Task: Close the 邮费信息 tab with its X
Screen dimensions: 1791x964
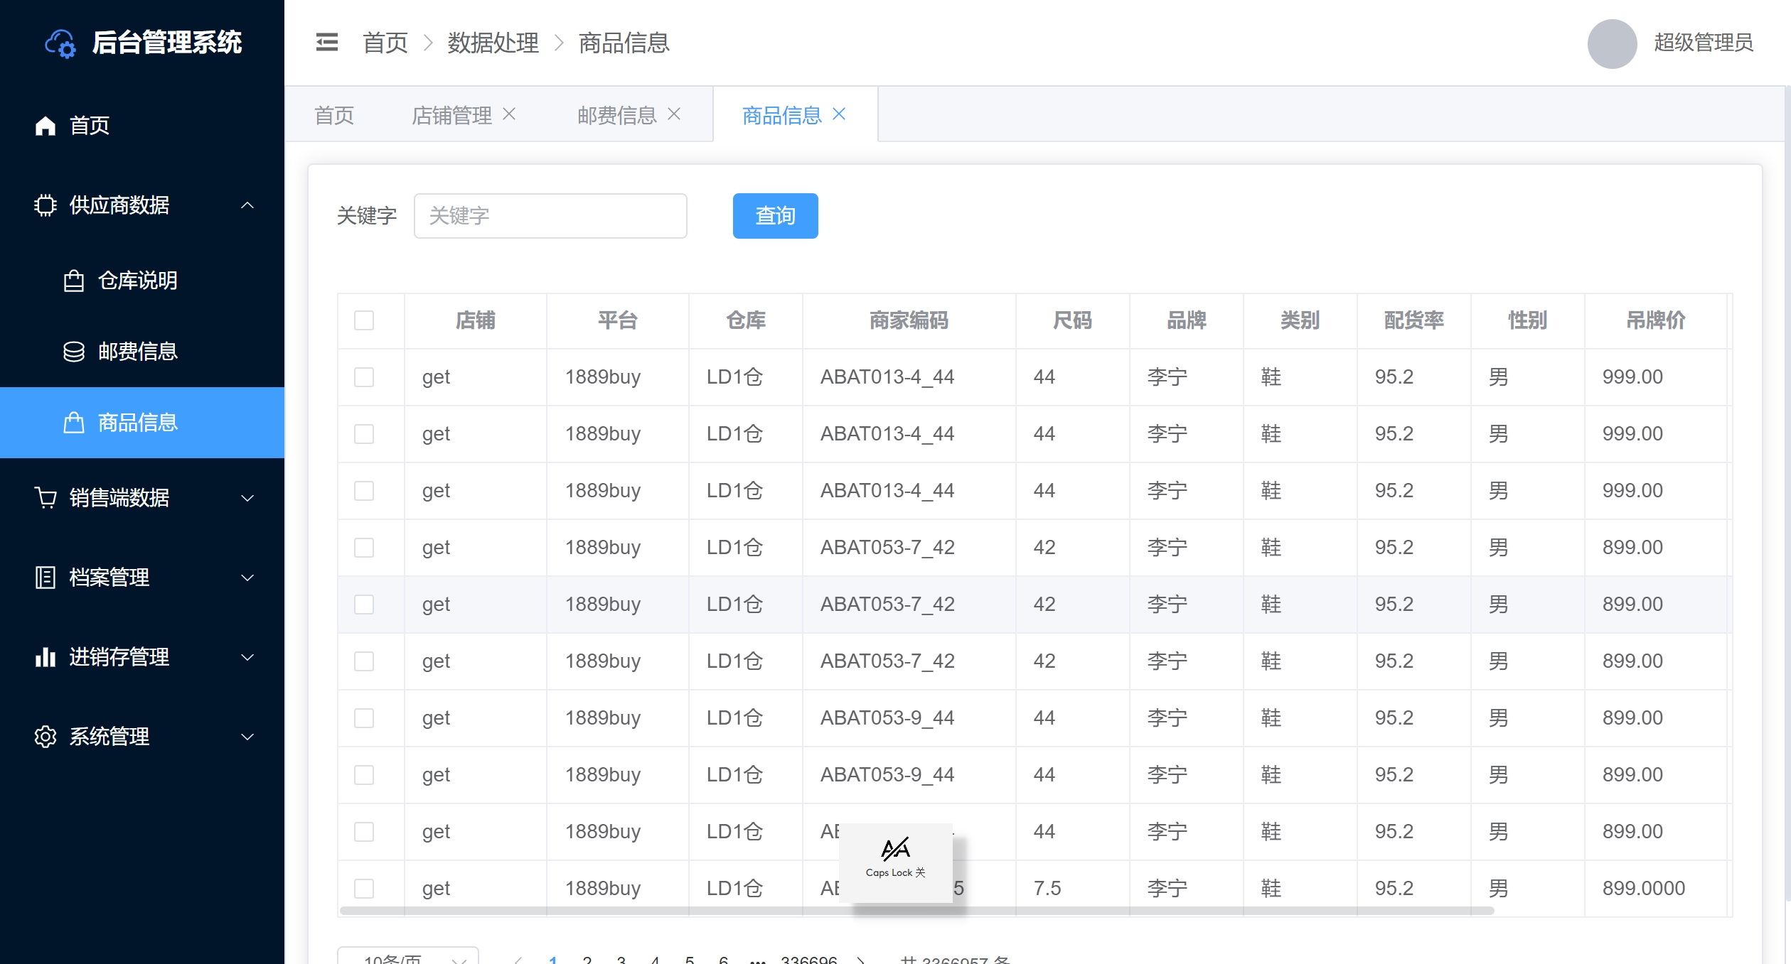Action: pyautogui.click(x=674, y=114)
